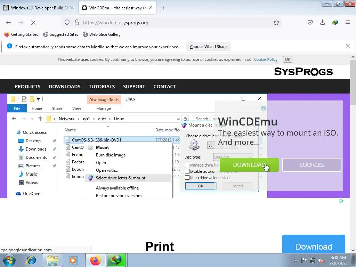
Task: Click the blue Download ad button
Action: click(x=314, y=245)
